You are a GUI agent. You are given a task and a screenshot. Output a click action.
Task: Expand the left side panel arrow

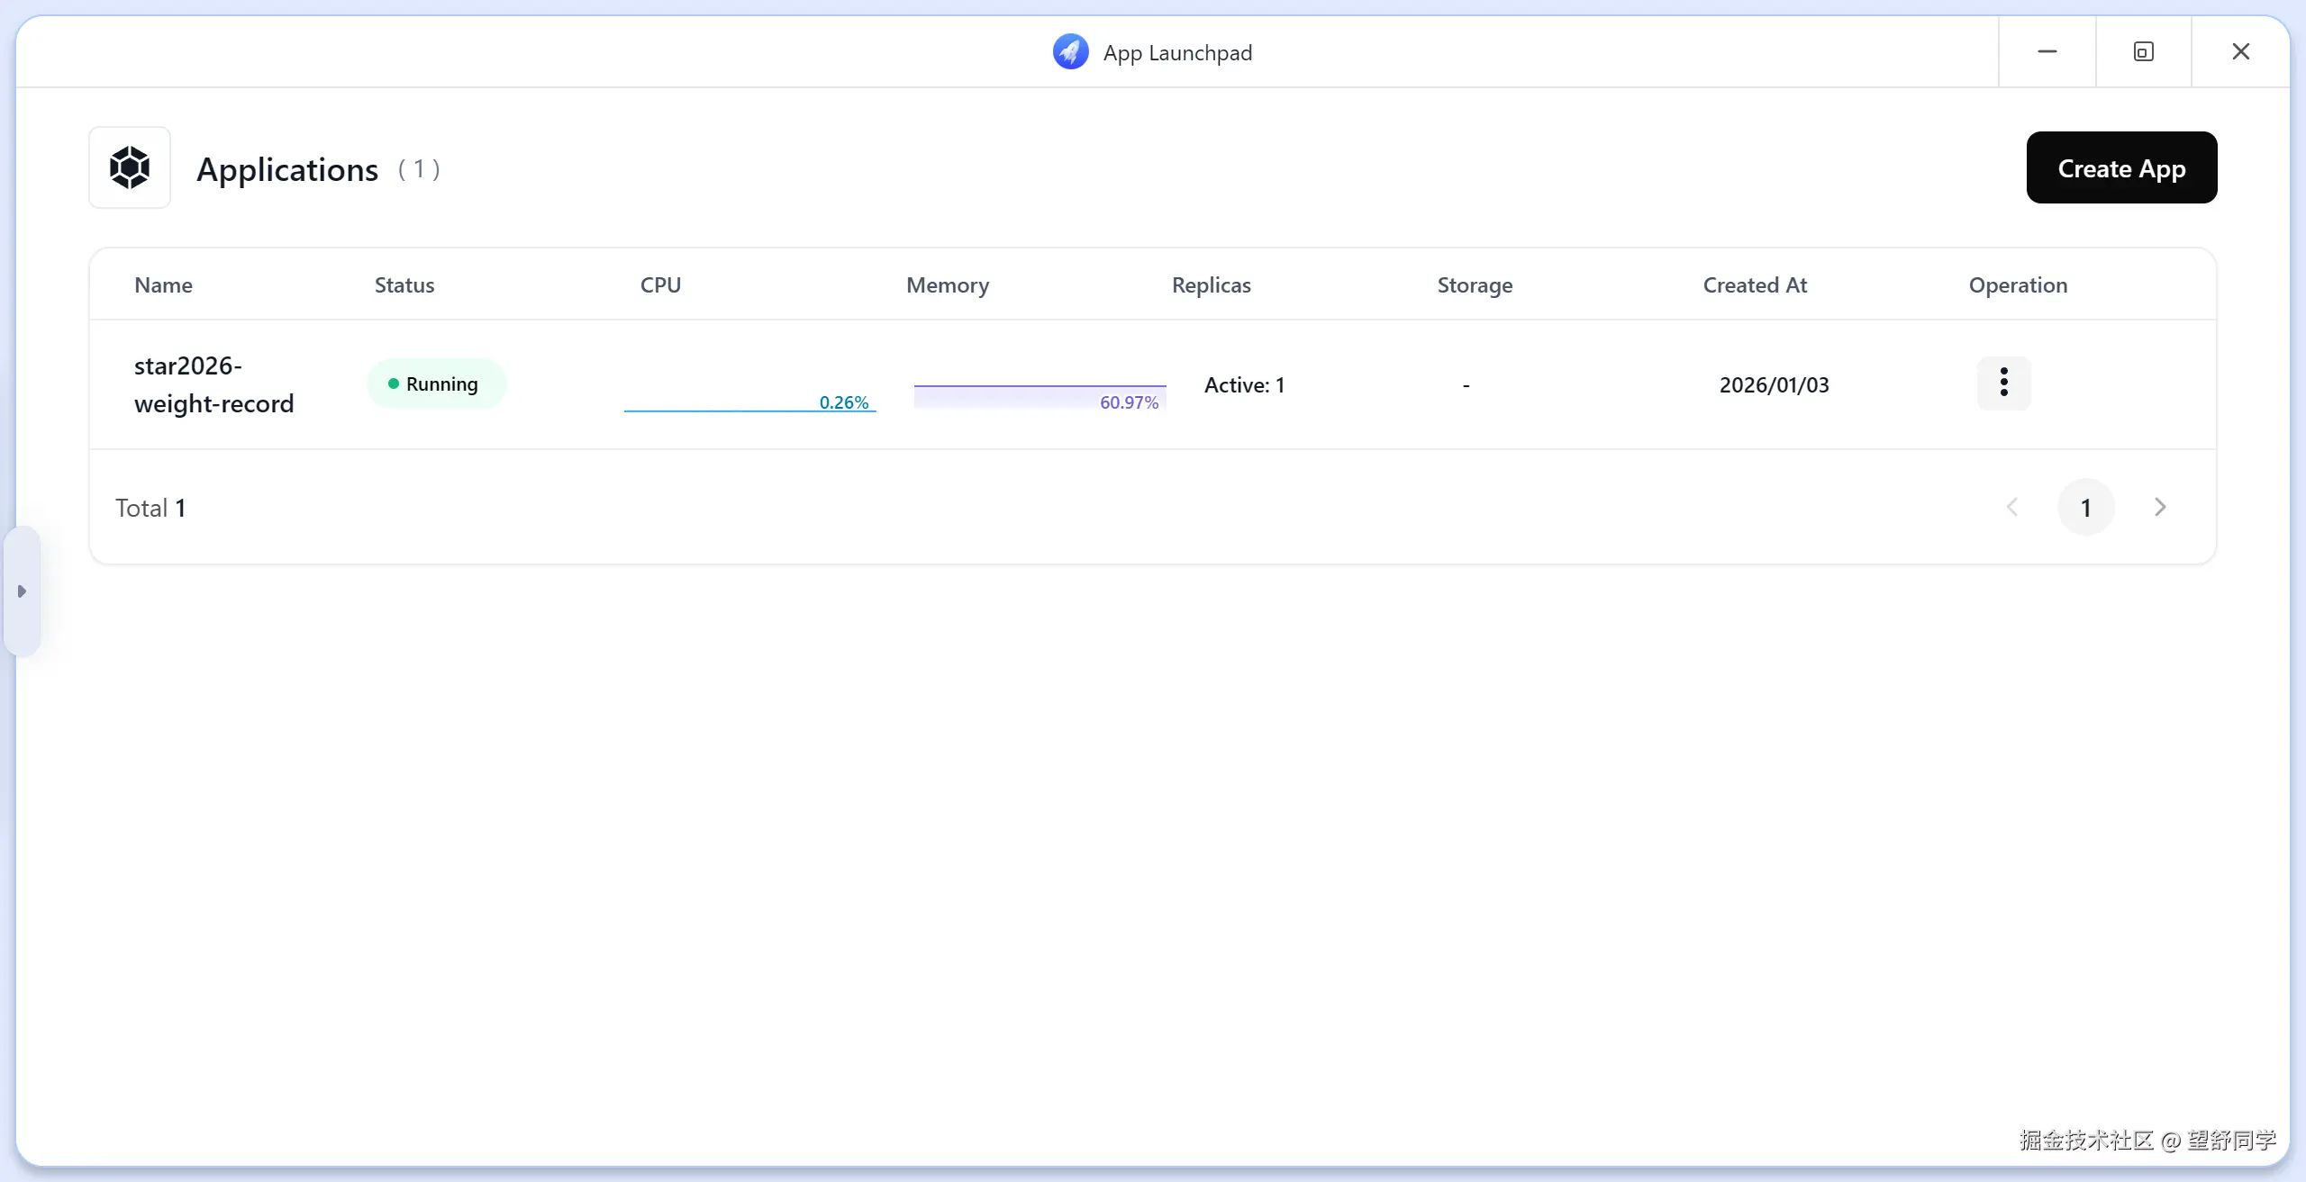22,591
